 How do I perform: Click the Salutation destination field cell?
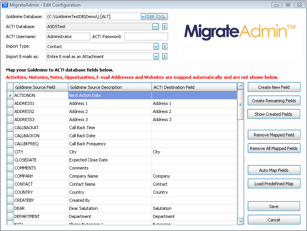[x=194, y=208]
